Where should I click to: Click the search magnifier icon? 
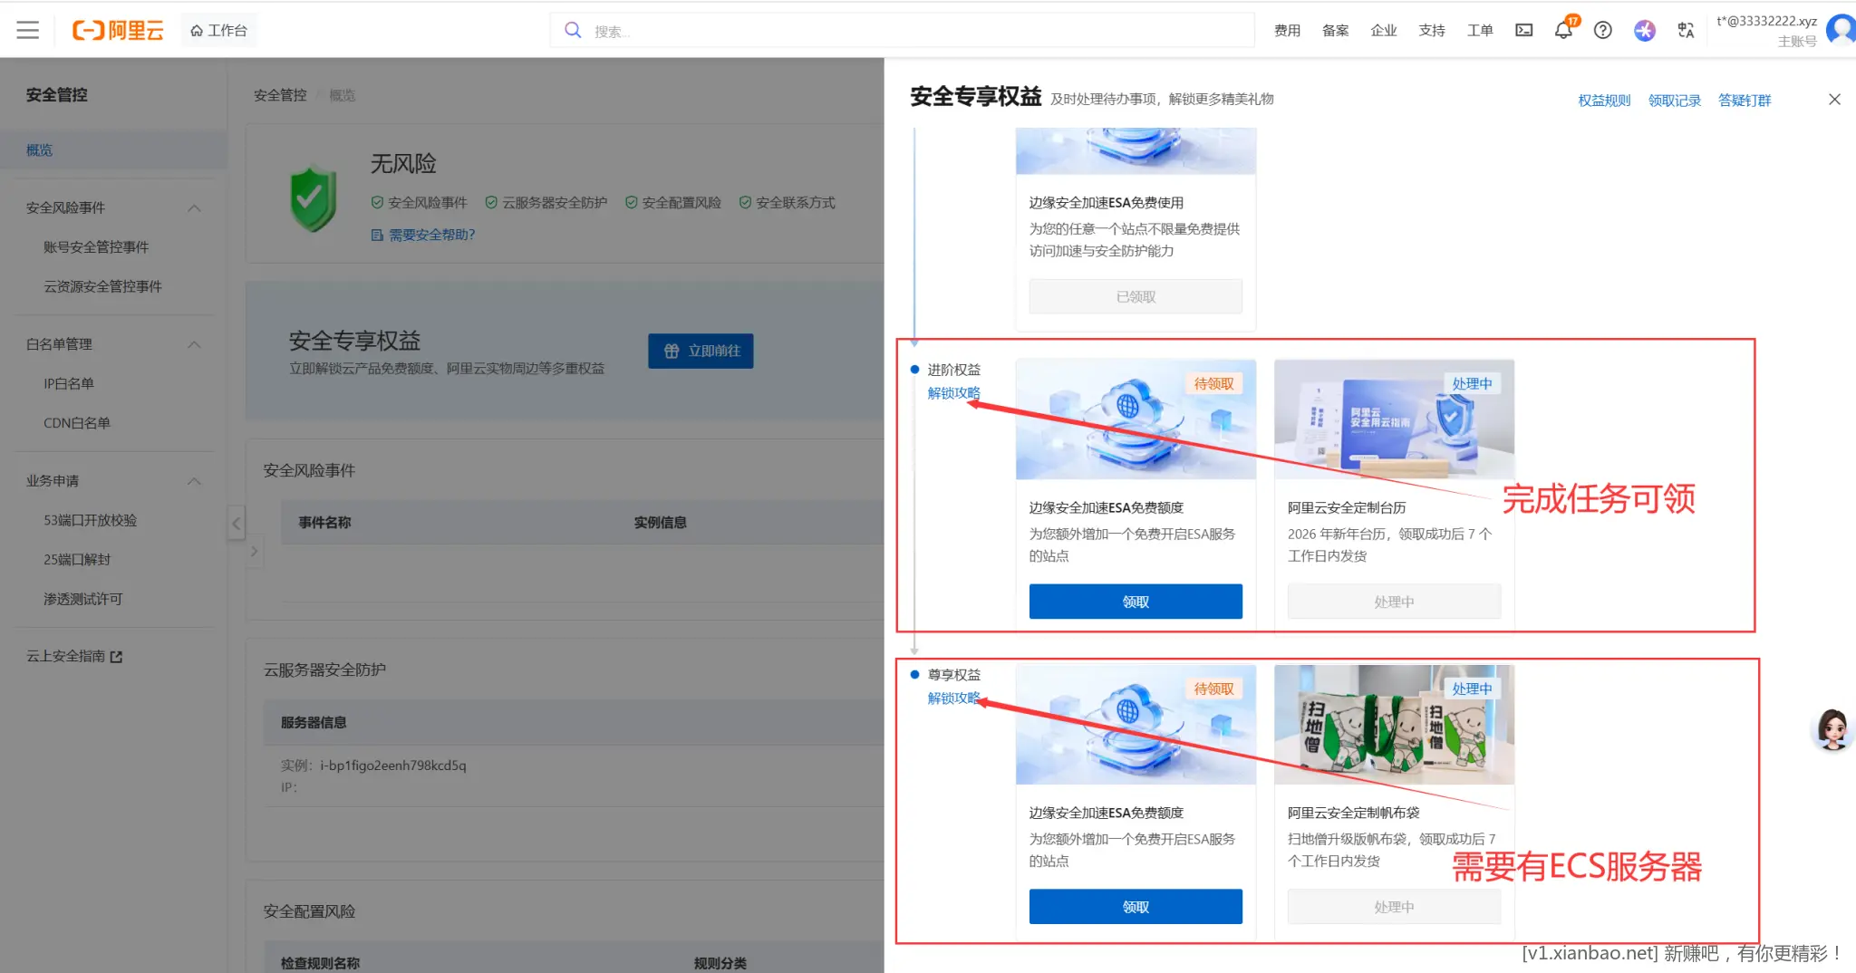[573, 30]
